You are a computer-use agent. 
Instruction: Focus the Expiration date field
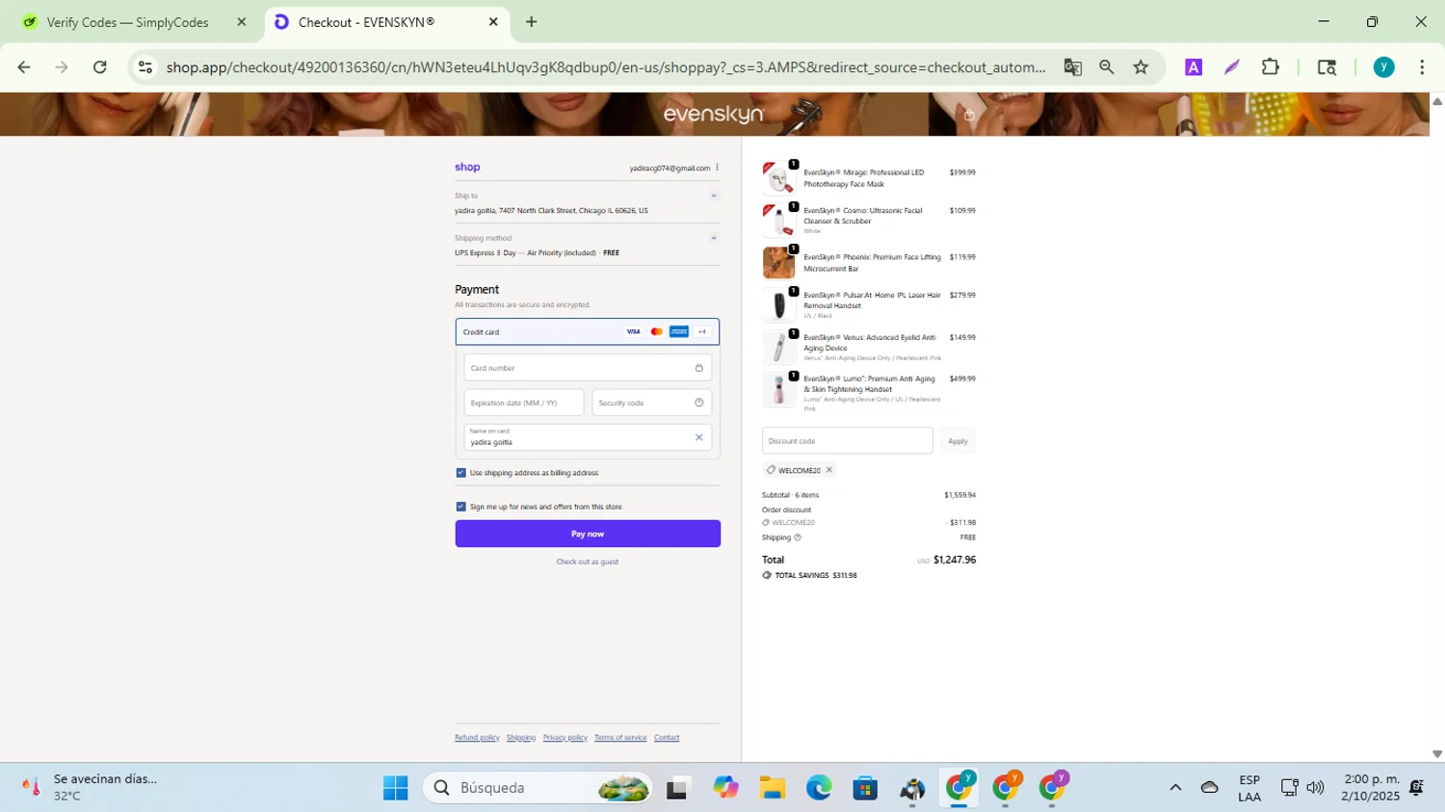point(524,403)
